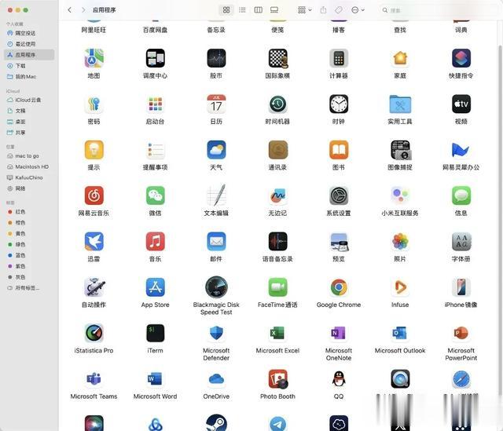The height and width of the screenshot is (431, 503).
Task: Open the Stocks (股市) app icon
Action: point(216,58)
